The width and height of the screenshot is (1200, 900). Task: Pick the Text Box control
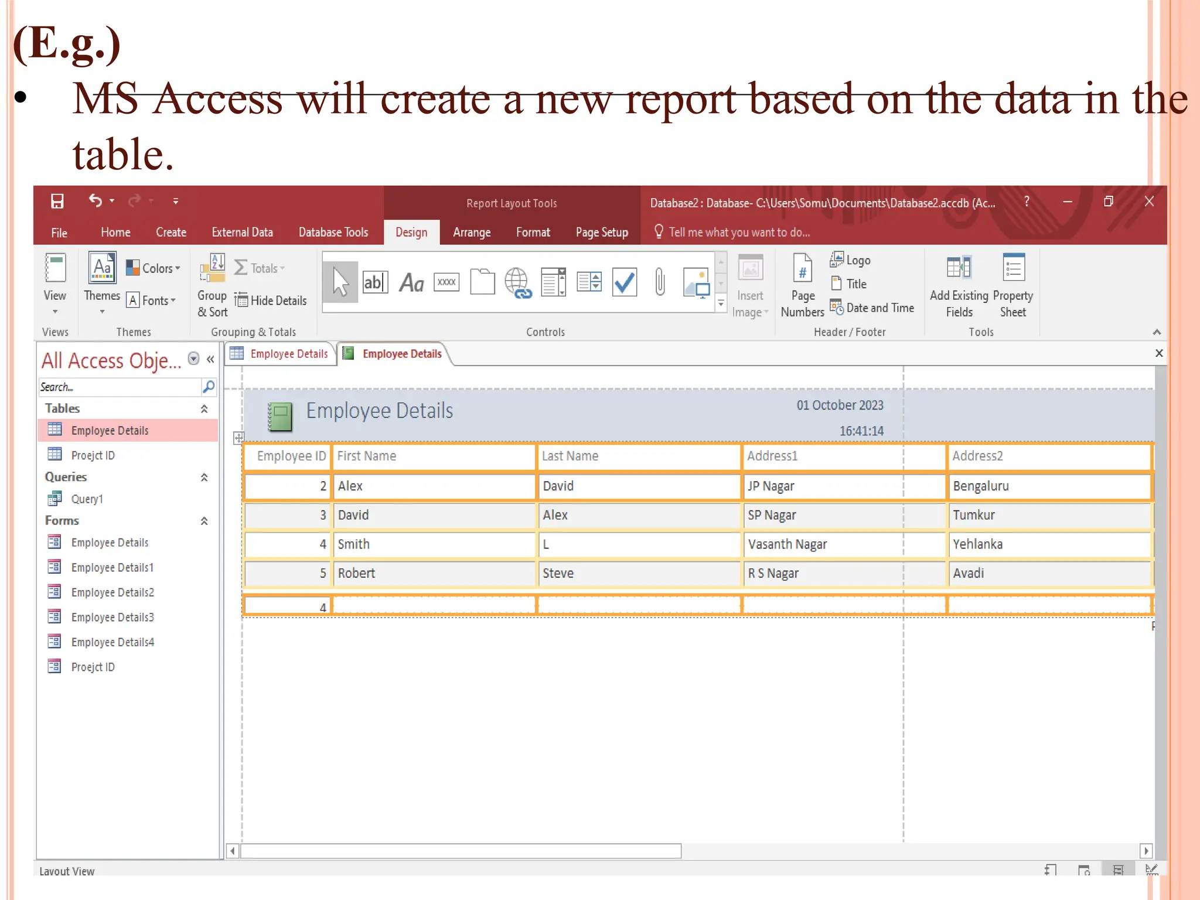coord(375,282)
